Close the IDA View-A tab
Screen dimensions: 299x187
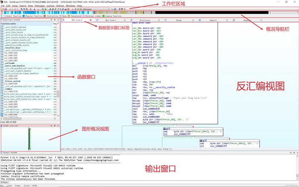(x=90, y=20)
